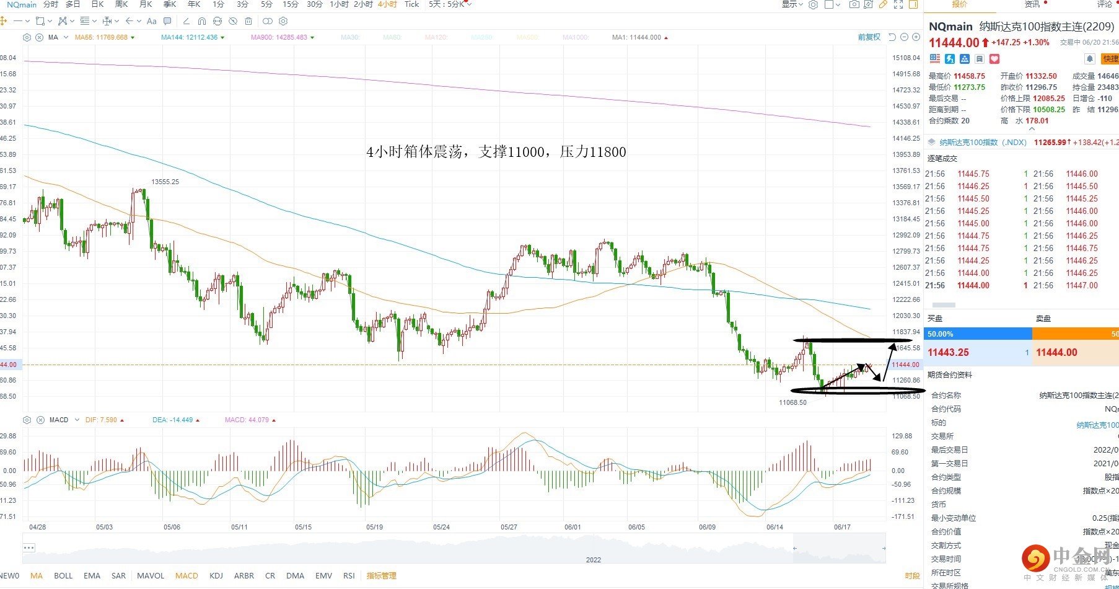Viewport: 1119px width, 589px height.
Task: Open the 显示 display dropdown
Action: [792, 4]
